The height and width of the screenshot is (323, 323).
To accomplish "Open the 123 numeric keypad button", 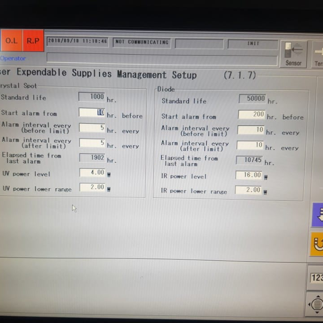I will (x=316, y=278).
